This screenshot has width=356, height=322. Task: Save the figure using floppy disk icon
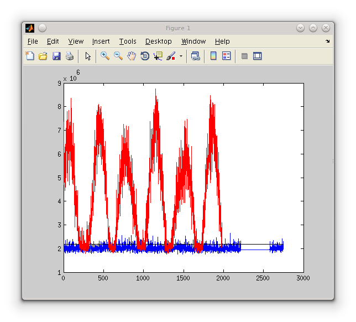[56, 56]
